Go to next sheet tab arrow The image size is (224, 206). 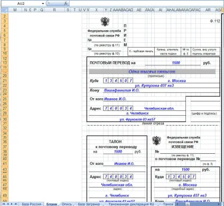[12, 204]
